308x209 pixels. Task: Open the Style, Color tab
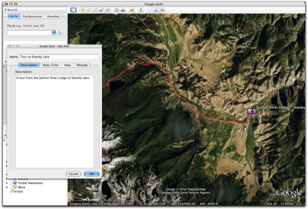[50, 65]
